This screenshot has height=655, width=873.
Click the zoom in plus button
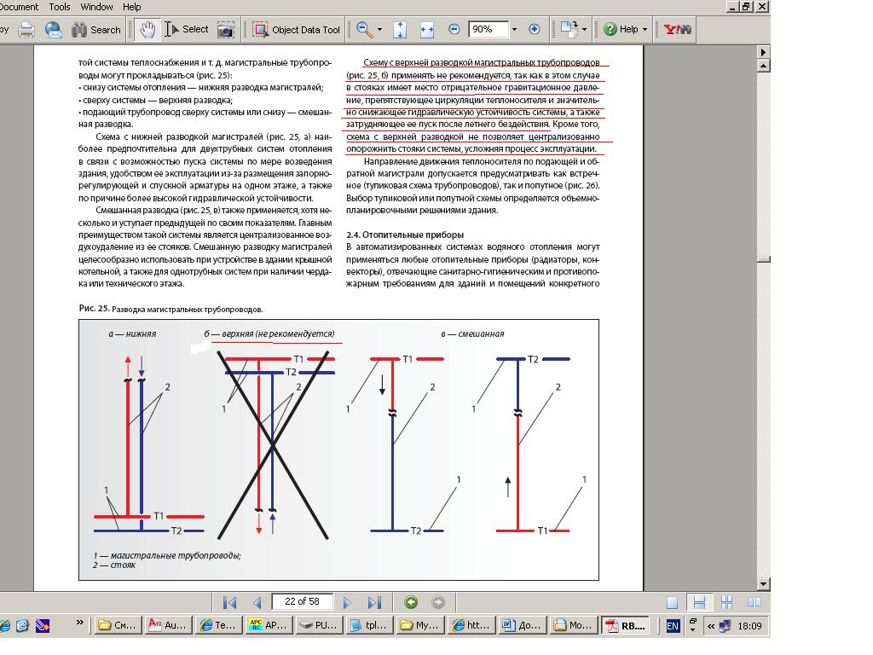tap(535, 30)
